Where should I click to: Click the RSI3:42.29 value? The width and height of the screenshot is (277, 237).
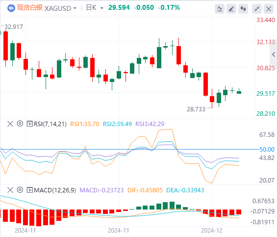[150, 124]
